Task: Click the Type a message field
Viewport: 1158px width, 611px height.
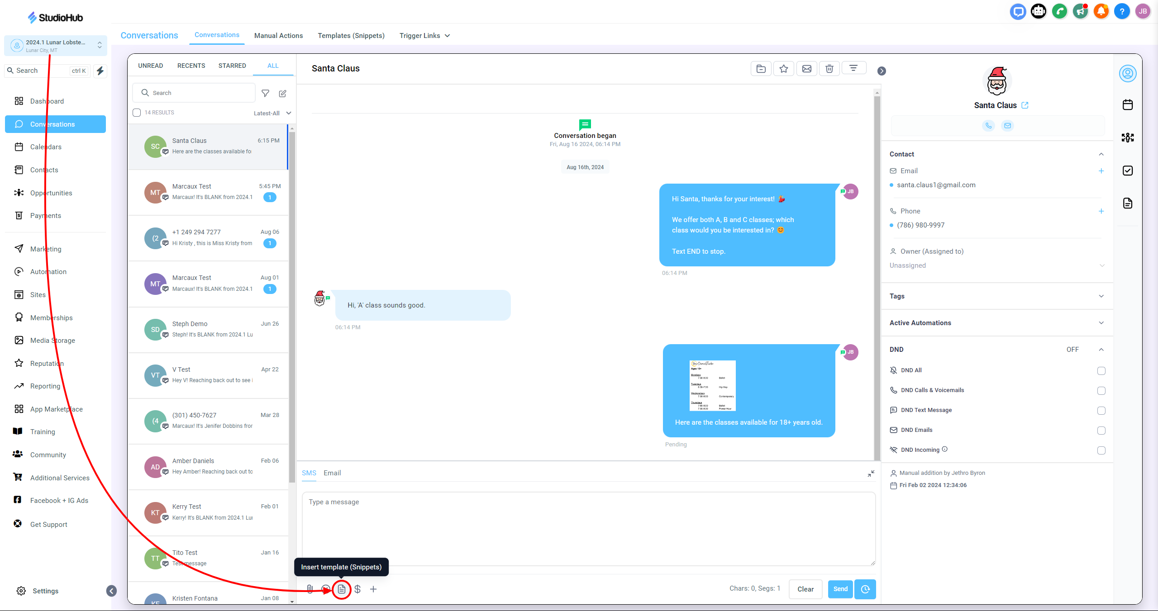Action: click(588, 528)
